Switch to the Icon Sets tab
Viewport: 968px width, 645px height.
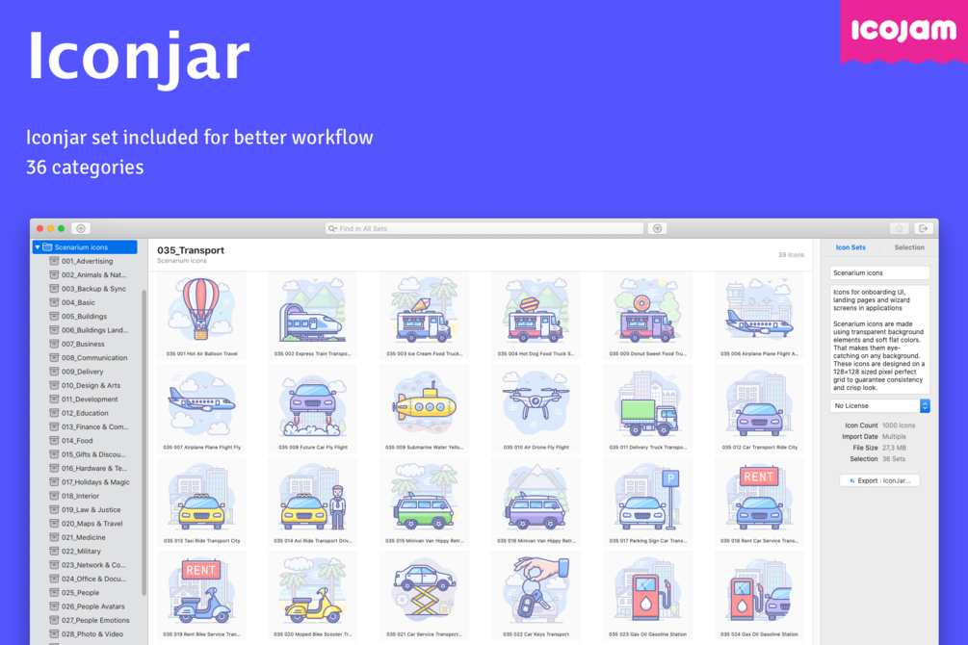pos(850,246)
